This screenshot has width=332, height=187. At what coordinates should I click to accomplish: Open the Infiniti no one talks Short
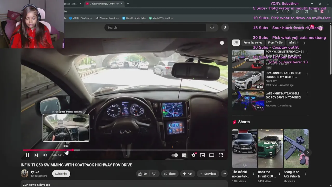tap(245, 149)
